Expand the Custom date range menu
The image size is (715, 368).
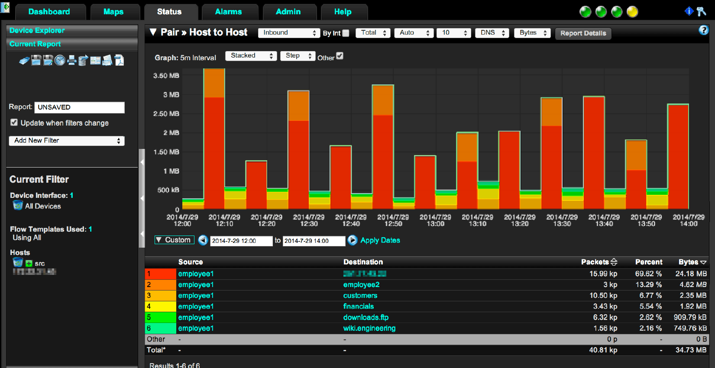pos(174,240)
